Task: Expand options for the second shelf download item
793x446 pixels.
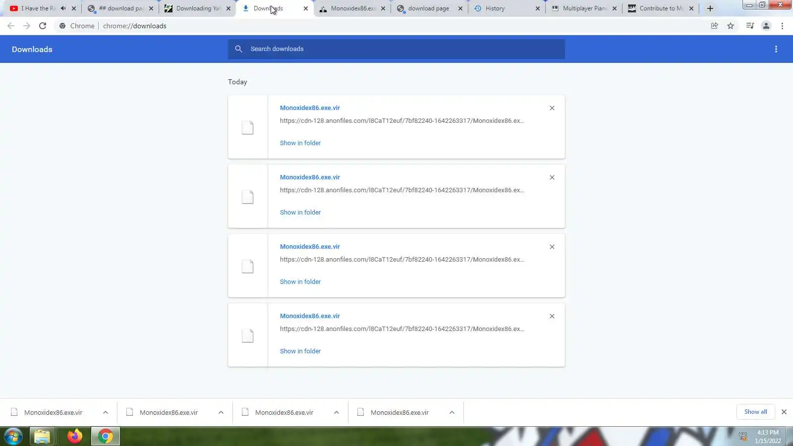Action: [221, 412]
